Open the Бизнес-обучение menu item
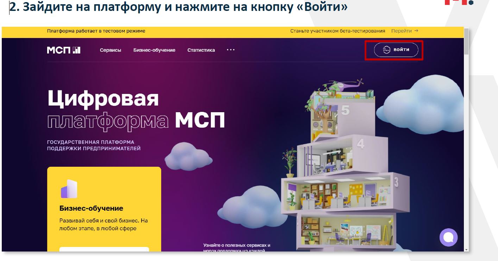Viewport: 498px width, 261px height. 154,50
